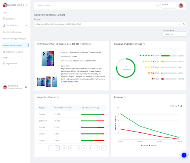Go to aspects page 5

pyautogui.click(x=84, y=148)
